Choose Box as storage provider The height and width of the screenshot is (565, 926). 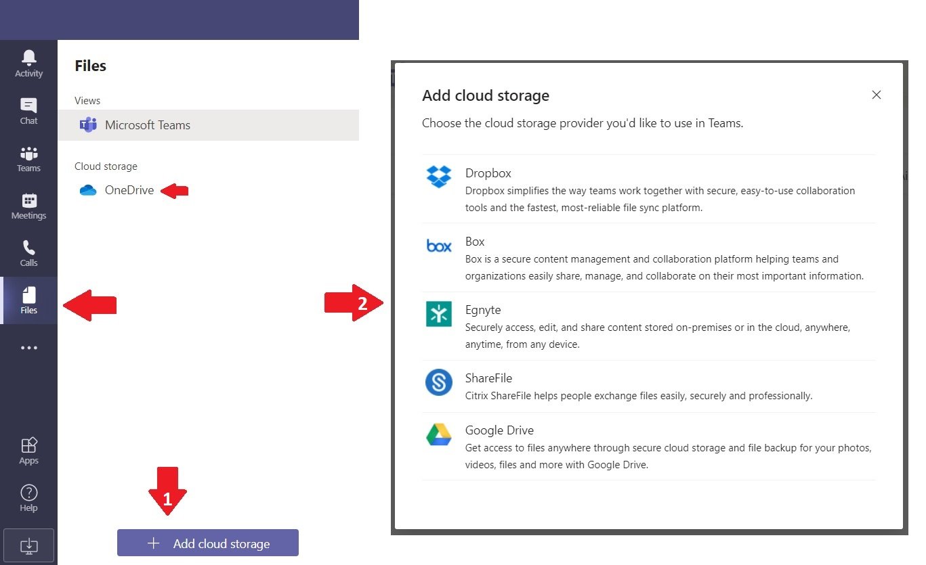648,258
